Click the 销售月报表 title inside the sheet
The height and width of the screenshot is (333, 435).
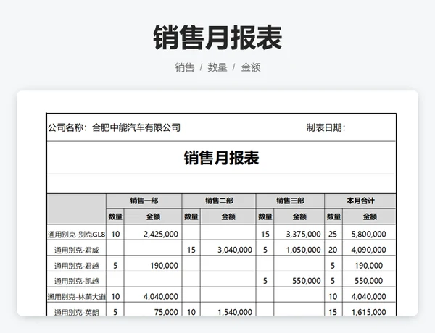221,158
